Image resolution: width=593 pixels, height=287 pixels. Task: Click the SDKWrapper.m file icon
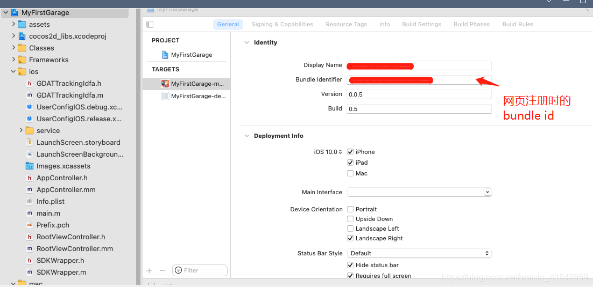[30, 273]
